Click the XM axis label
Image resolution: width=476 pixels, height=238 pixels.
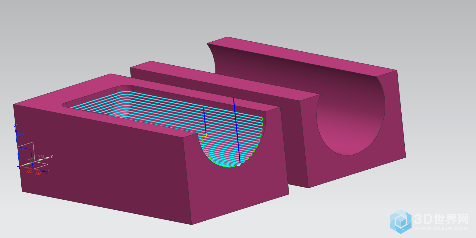click(x=38, y=173)
